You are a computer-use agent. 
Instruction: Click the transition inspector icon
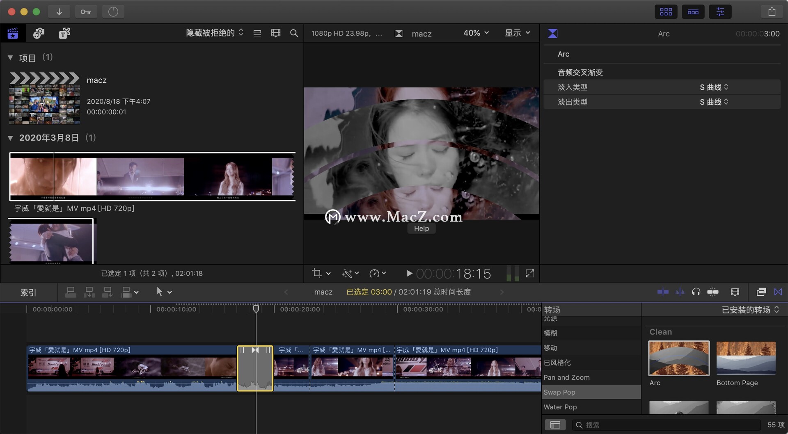(553, 33)
